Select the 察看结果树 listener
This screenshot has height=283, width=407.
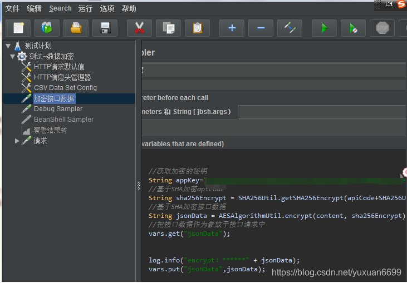[x=50, y=130]
